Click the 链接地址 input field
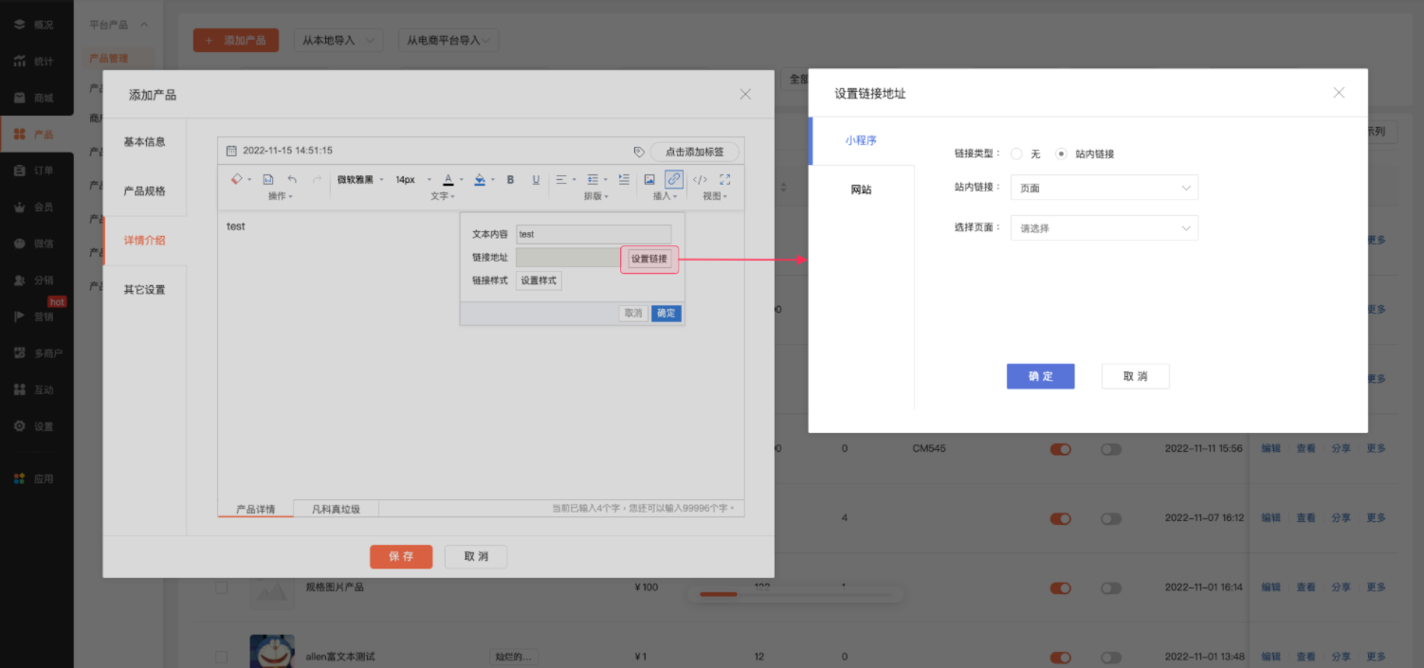Viewport: 1424px width, 668px height. (569, 258)
